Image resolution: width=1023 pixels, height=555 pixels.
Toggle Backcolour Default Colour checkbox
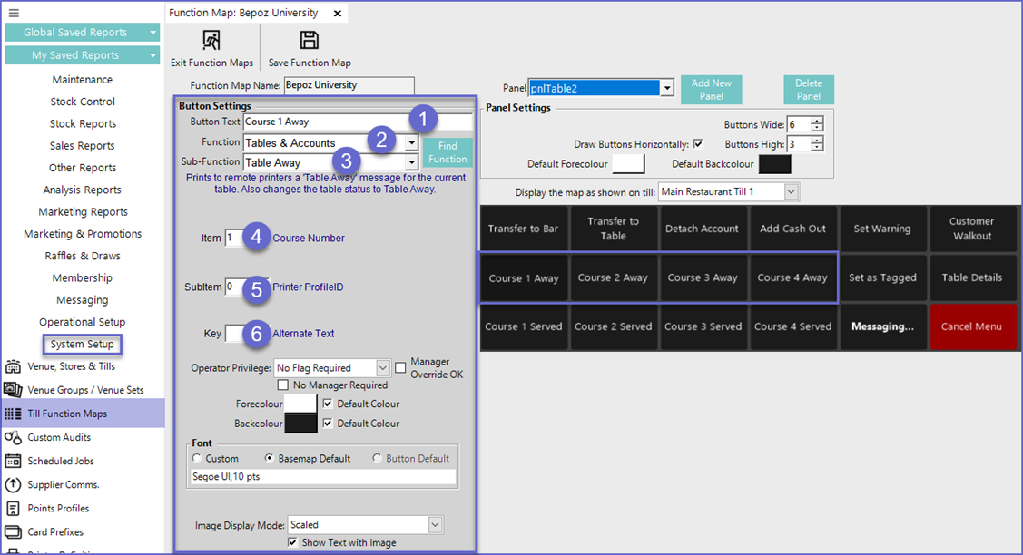(x=328, y=424)
